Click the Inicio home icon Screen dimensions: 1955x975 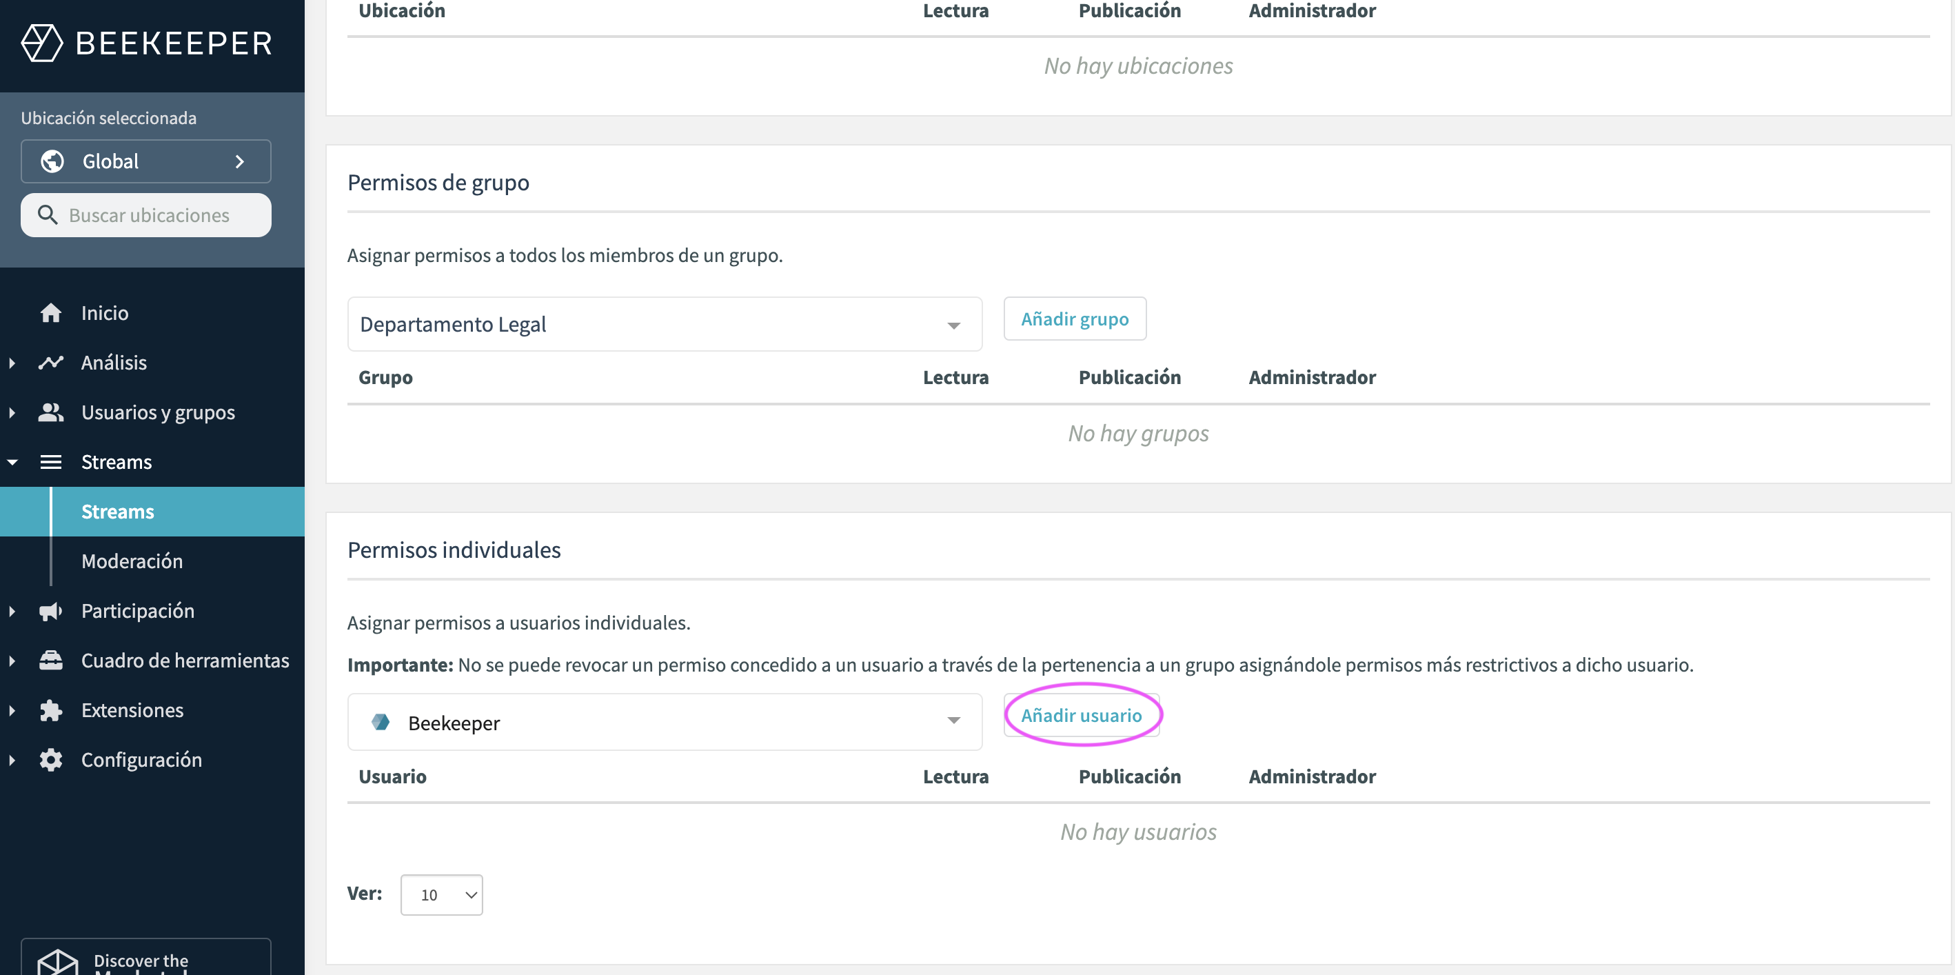point(51,313)
